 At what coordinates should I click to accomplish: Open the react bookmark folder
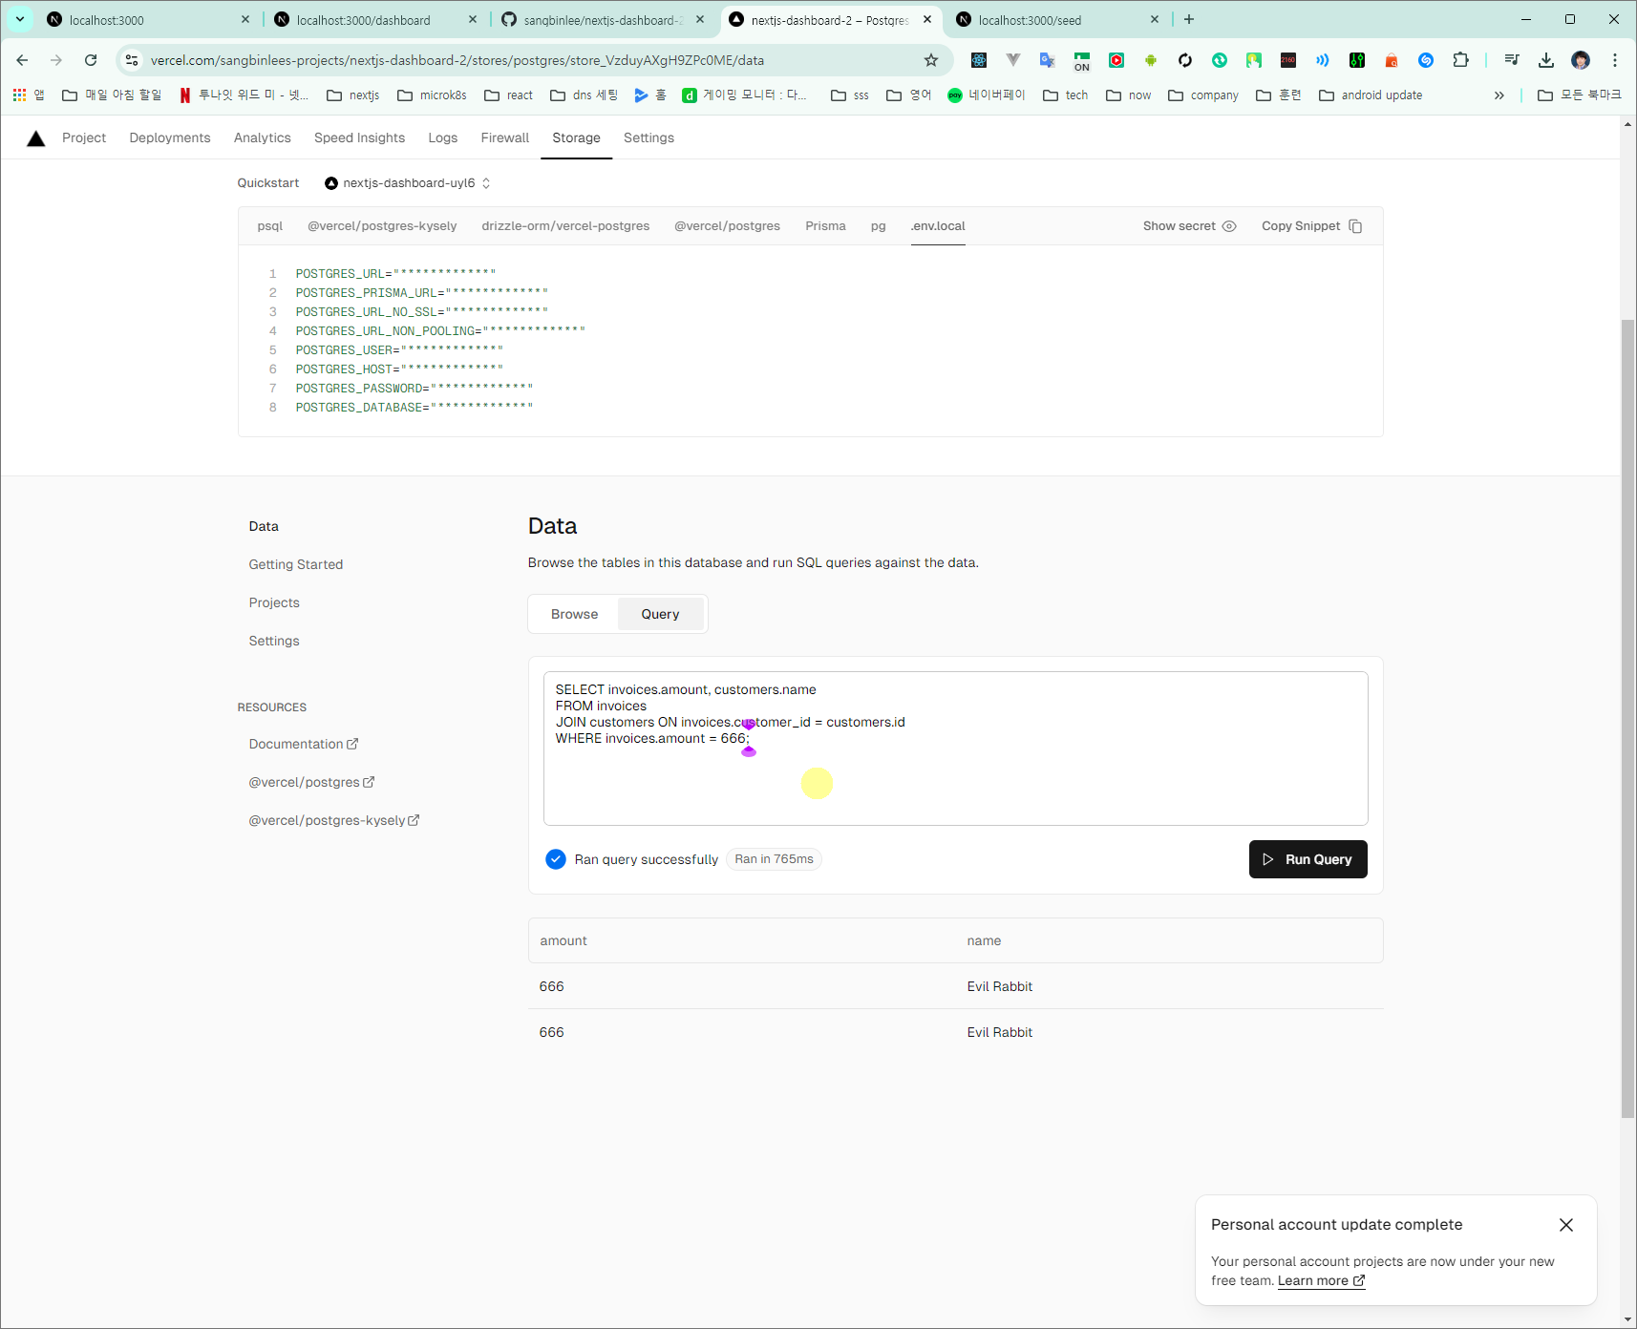point(509,95)
